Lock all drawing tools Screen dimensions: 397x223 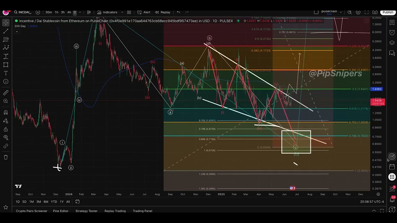[6, 129]
